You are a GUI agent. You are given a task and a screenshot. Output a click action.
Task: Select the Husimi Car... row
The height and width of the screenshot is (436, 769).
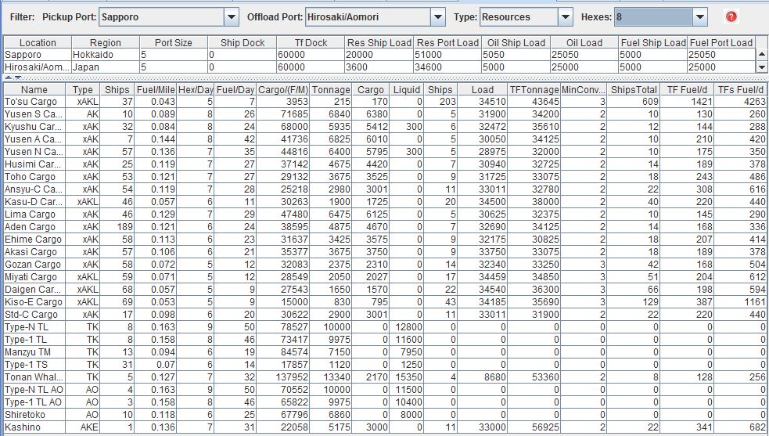pos(386,164)
